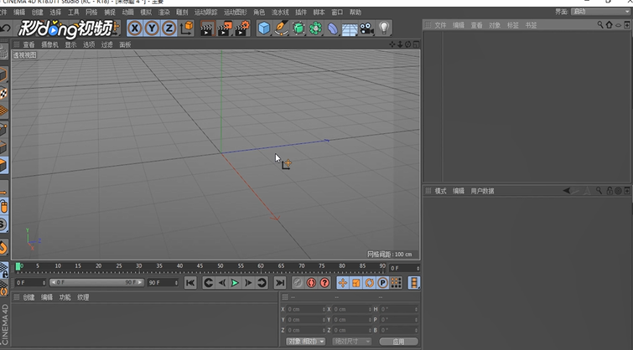Click the 应用 apply button
The image size is (633, 350).
click(398, 342)
